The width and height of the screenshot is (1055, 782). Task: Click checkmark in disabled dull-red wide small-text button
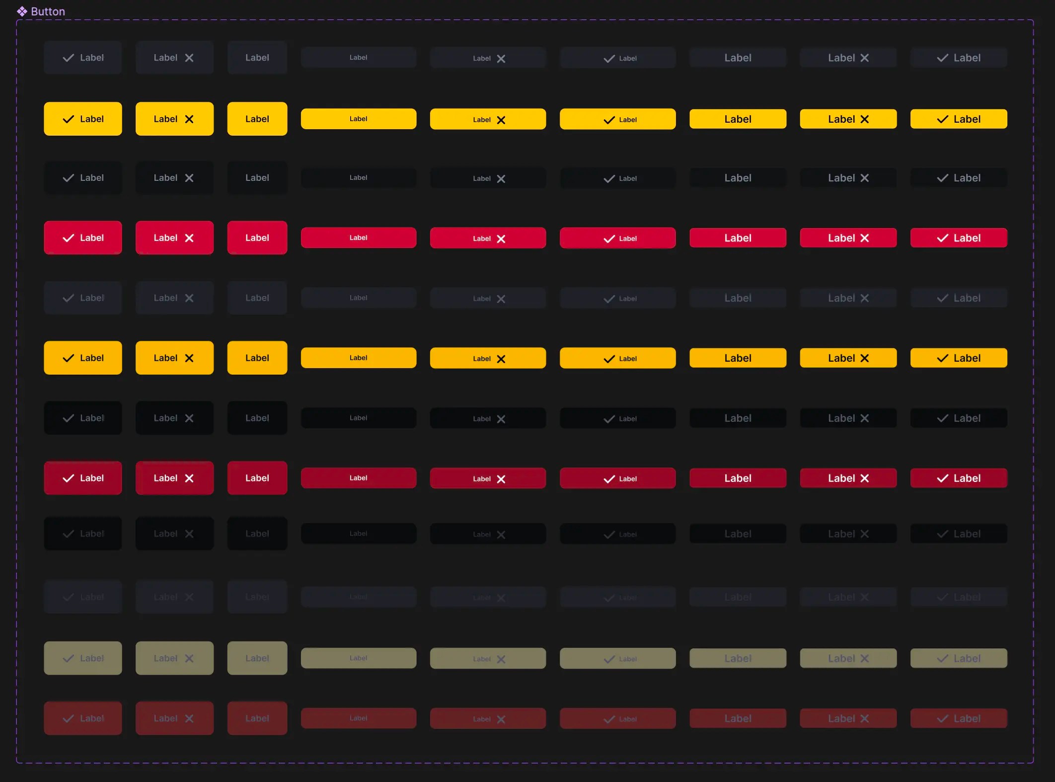pos(609,719)
